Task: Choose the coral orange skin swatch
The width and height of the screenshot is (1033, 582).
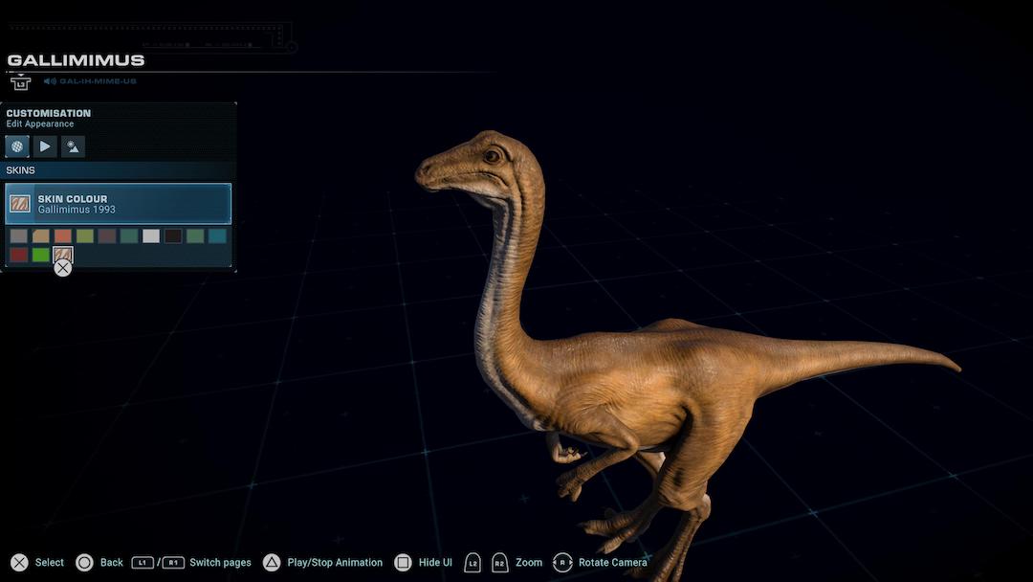Action: point(62,236)
